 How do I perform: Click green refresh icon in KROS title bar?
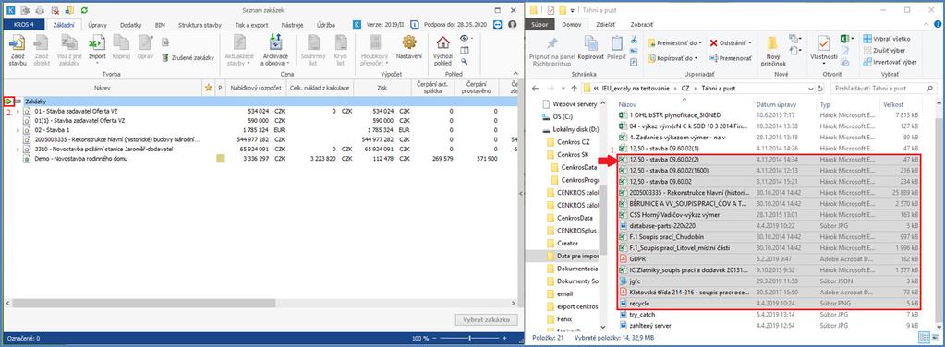[84, 10]
